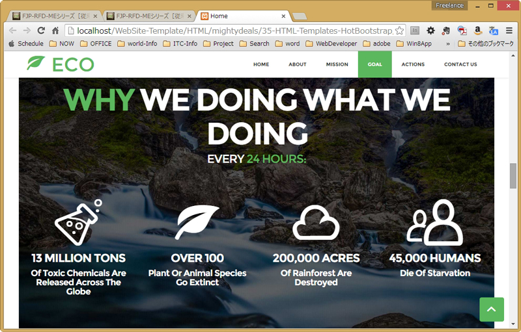Open the Chrome hamburger menu
The height and width of the screenshot is (332, 521).
click(509, 31)
